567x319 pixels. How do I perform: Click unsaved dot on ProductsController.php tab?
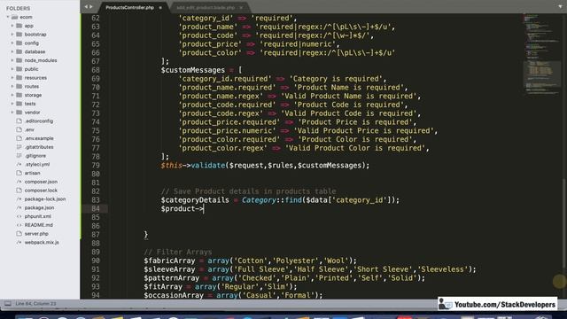tap(160, 8)
